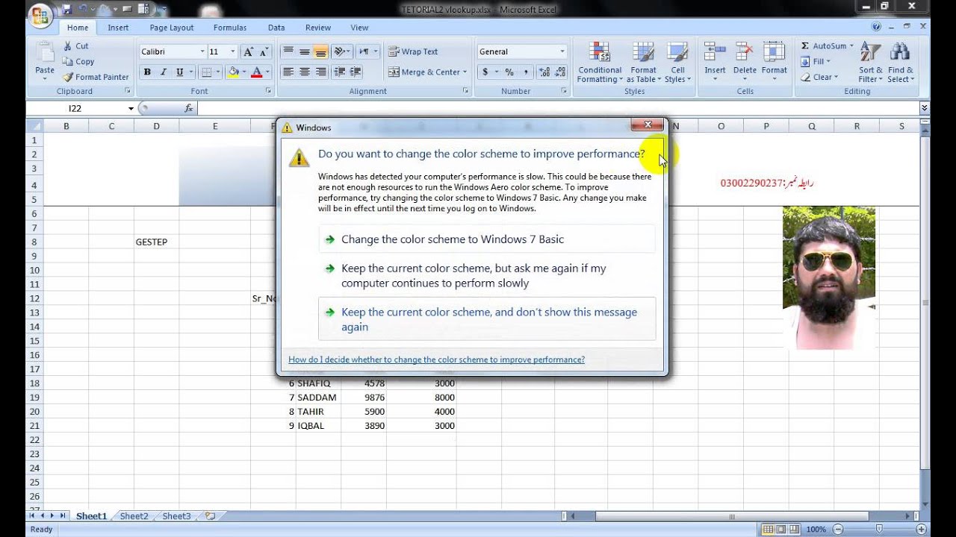
Task: Open Conditional Formatting
Action: tap(600, 63)
